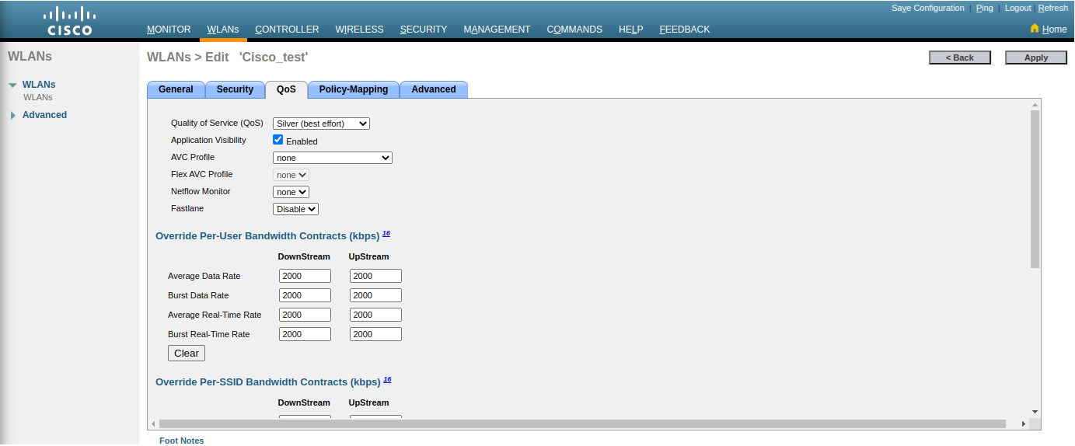Click the Cisco logo
This screenshot has height=446, width=1075.
click(69, 20)
